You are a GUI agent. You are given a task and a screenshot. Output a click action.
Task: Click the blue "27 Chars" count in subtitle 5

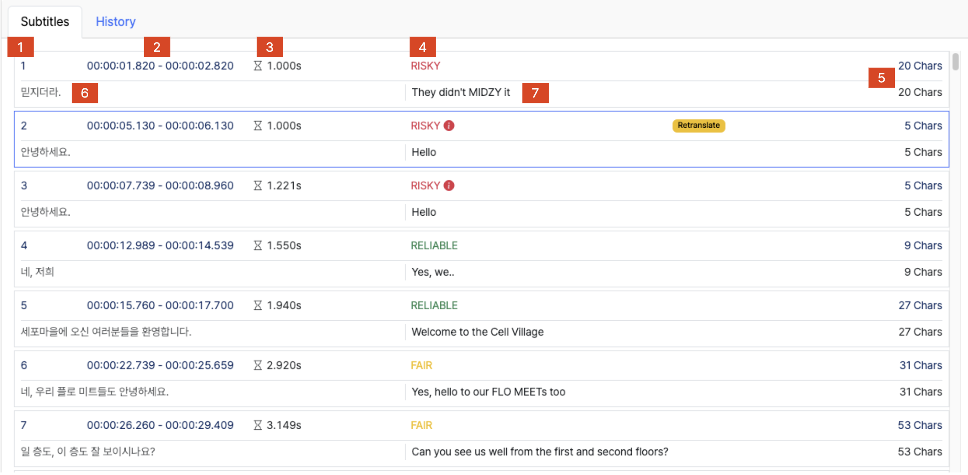pyautogui.click(x=920, y=305)
